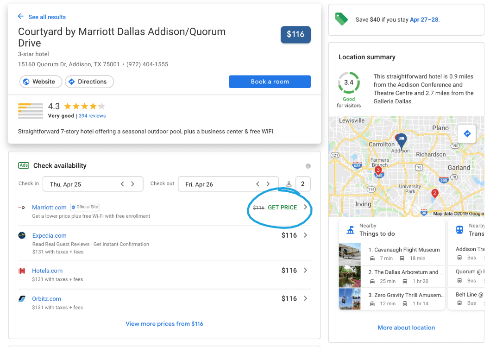This screenshot has height=347, width=490.
Task: Click the Lewisville label on the map
Action: pyautogui.click(x=352, y=120)
